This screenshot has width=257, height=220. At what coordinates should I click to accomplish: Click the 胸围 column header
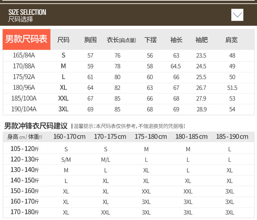click(90, 40)
